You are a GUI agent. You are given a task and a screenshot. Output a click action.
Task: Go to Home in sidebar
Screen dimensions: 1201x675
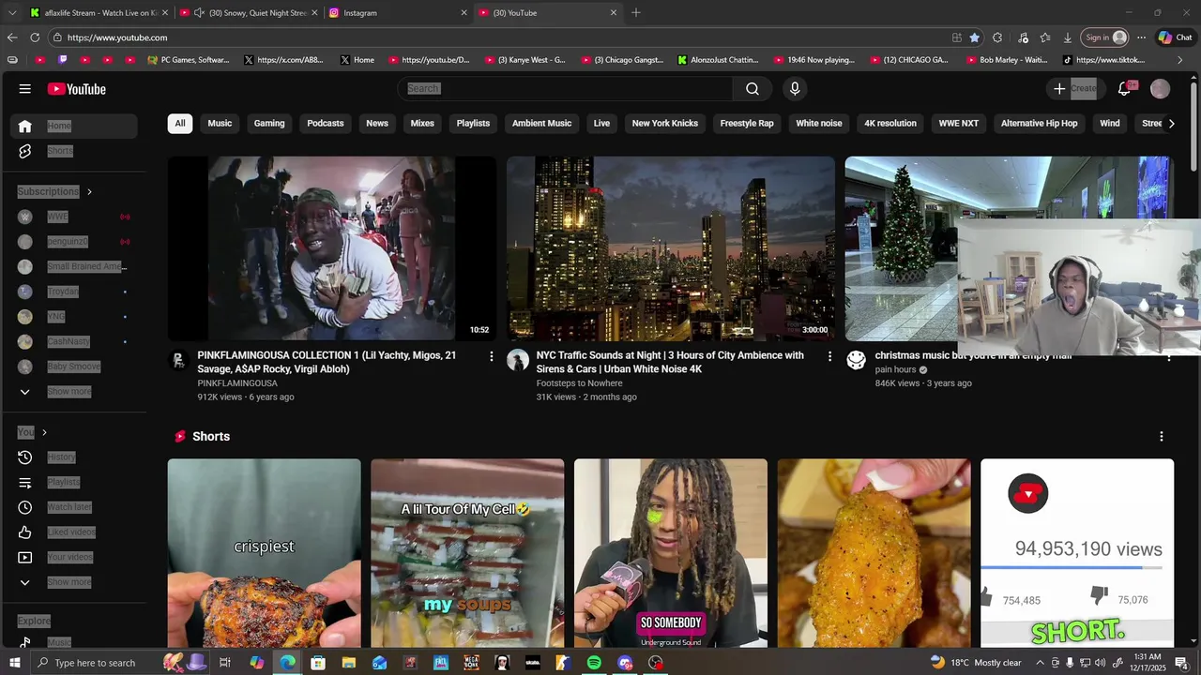click(74, 126)
